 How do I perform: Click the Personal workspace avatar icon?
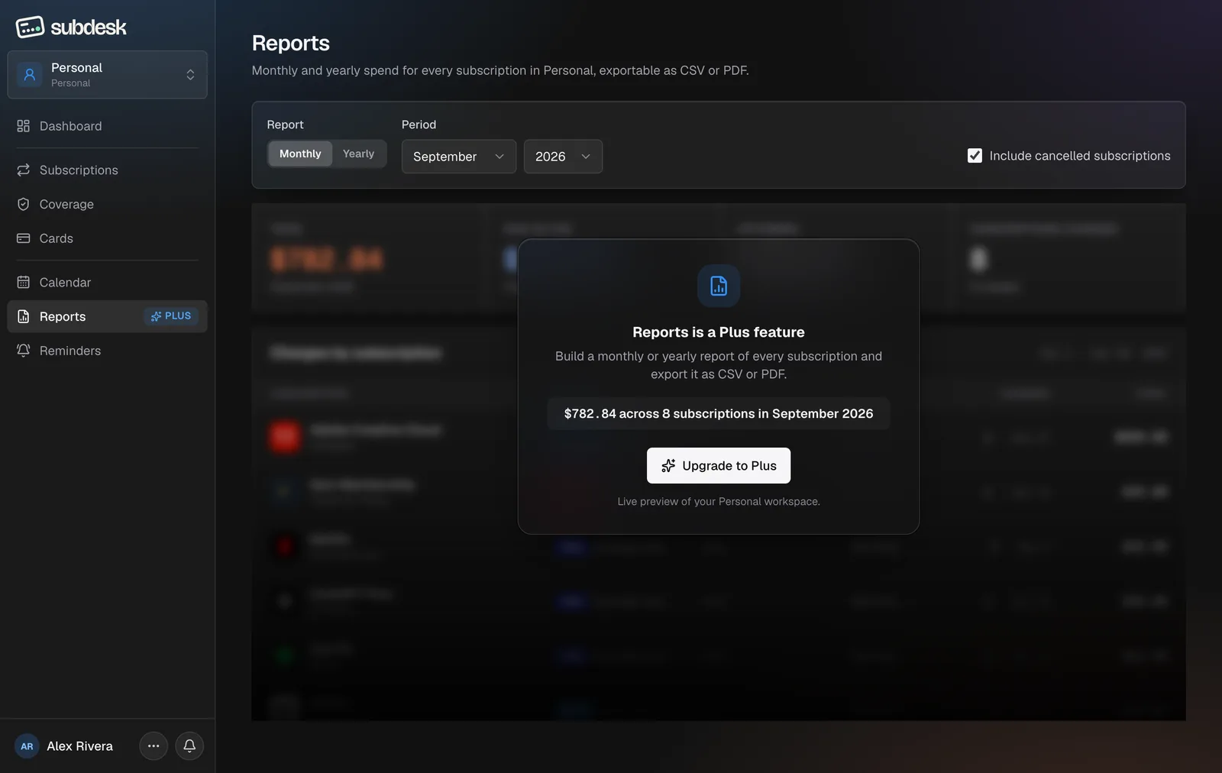[30, 75]
